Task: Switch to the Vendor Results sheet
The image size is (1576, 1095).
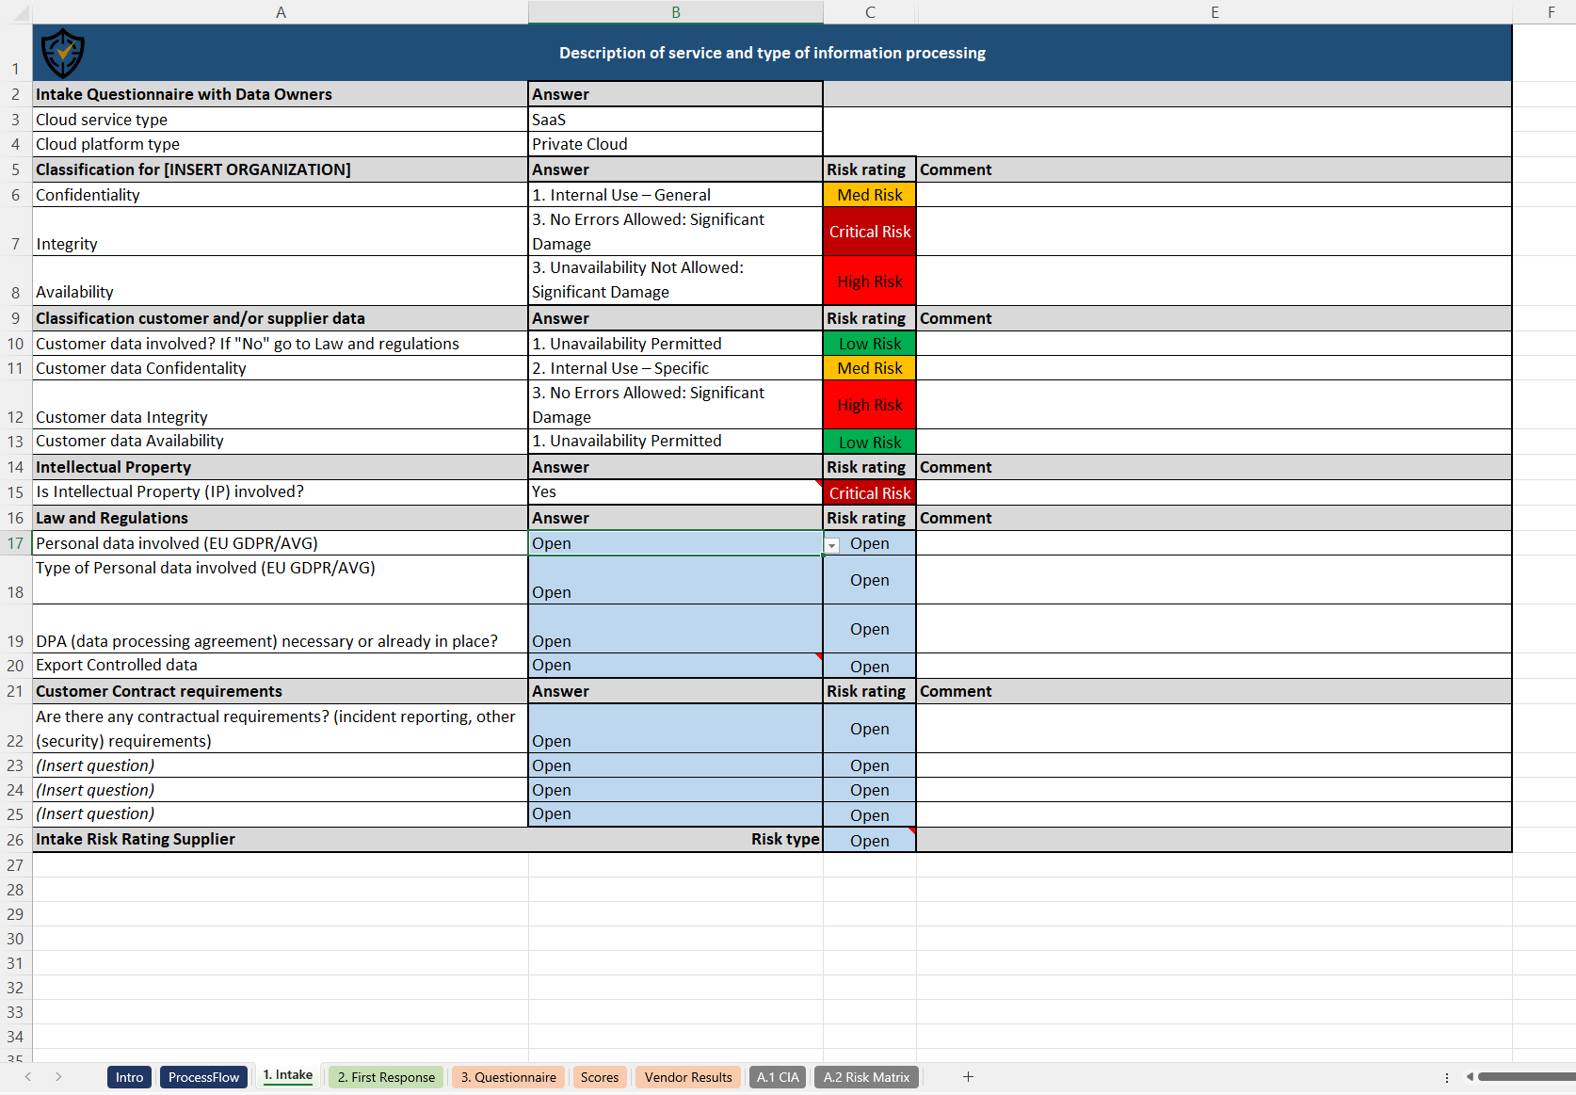Action: [x=688, y=1077]
